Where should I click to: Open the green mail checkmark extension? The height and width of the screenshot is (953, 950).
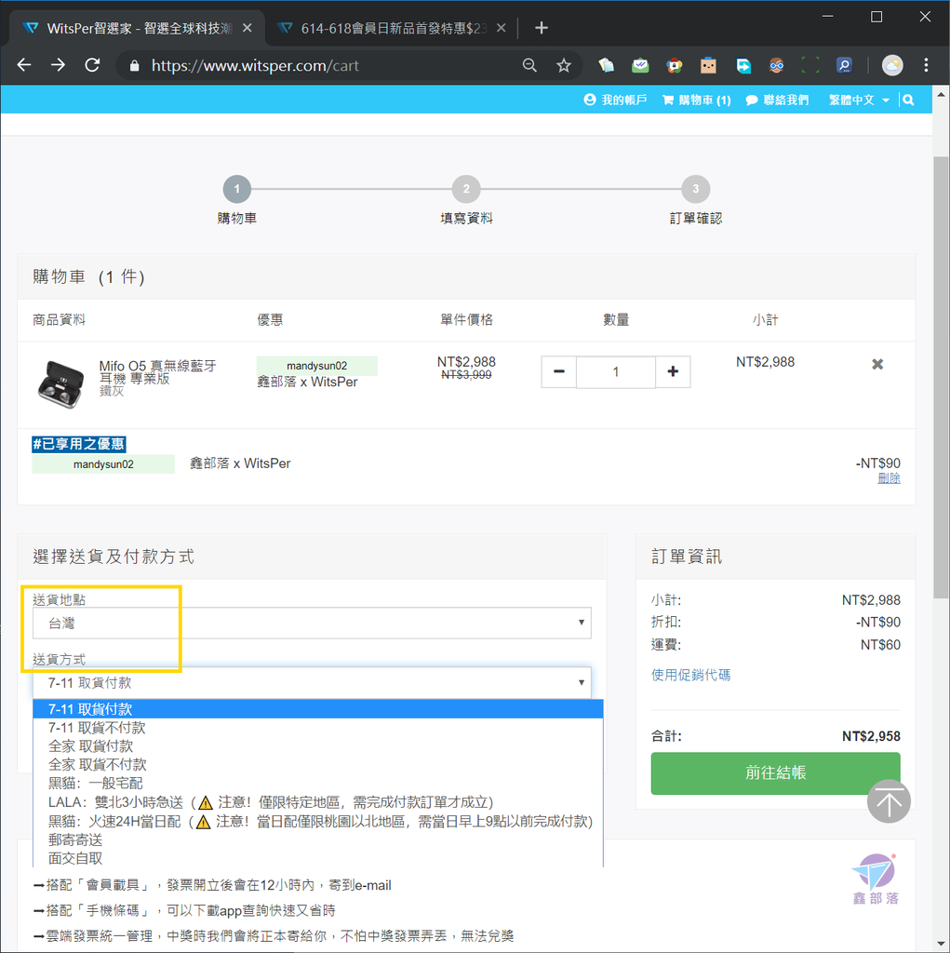[x=640, y=65]
